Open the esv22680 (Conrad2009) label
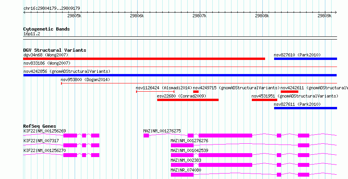This screenshot has height=179, width=348. 181,96
